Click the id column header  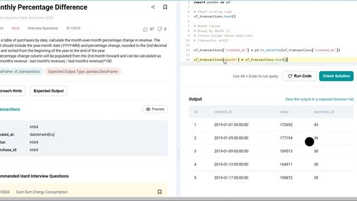pyautogui.click(x=196, y=112)
